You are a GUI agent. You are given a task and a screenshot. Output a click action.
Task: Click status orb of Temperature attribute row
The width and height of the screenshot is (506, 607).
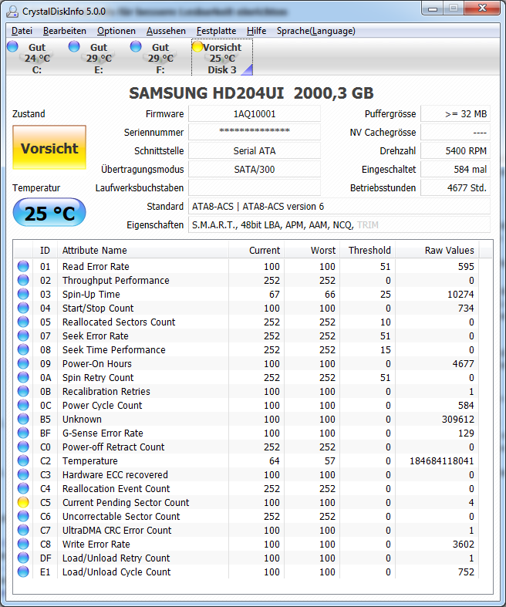tap(23, 460)
